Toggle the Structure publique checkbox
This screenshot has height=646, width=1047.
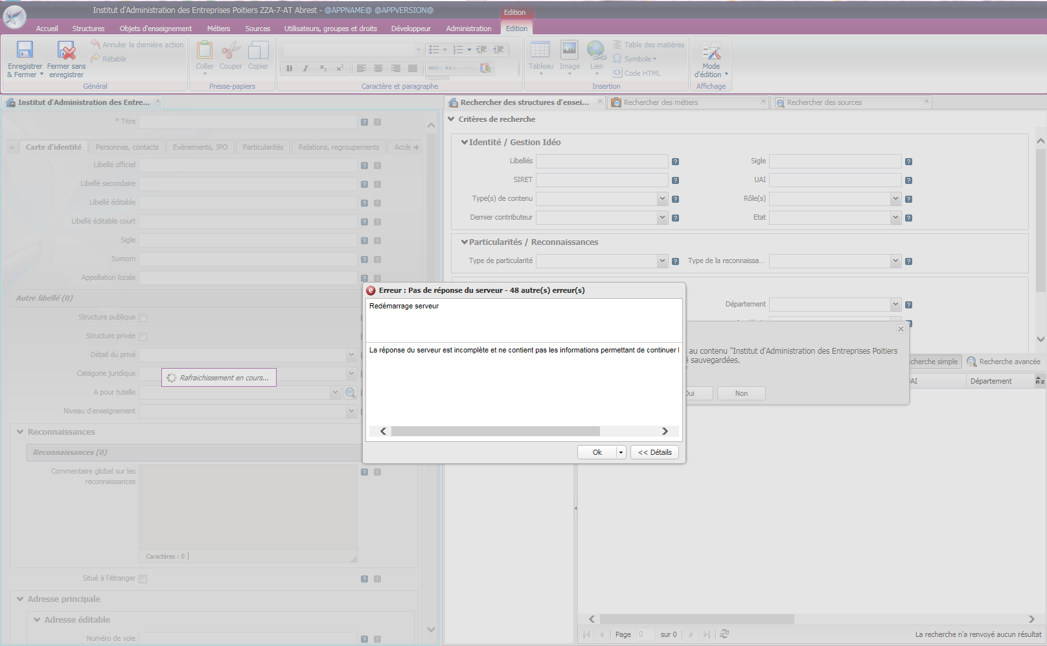[143, 317]
